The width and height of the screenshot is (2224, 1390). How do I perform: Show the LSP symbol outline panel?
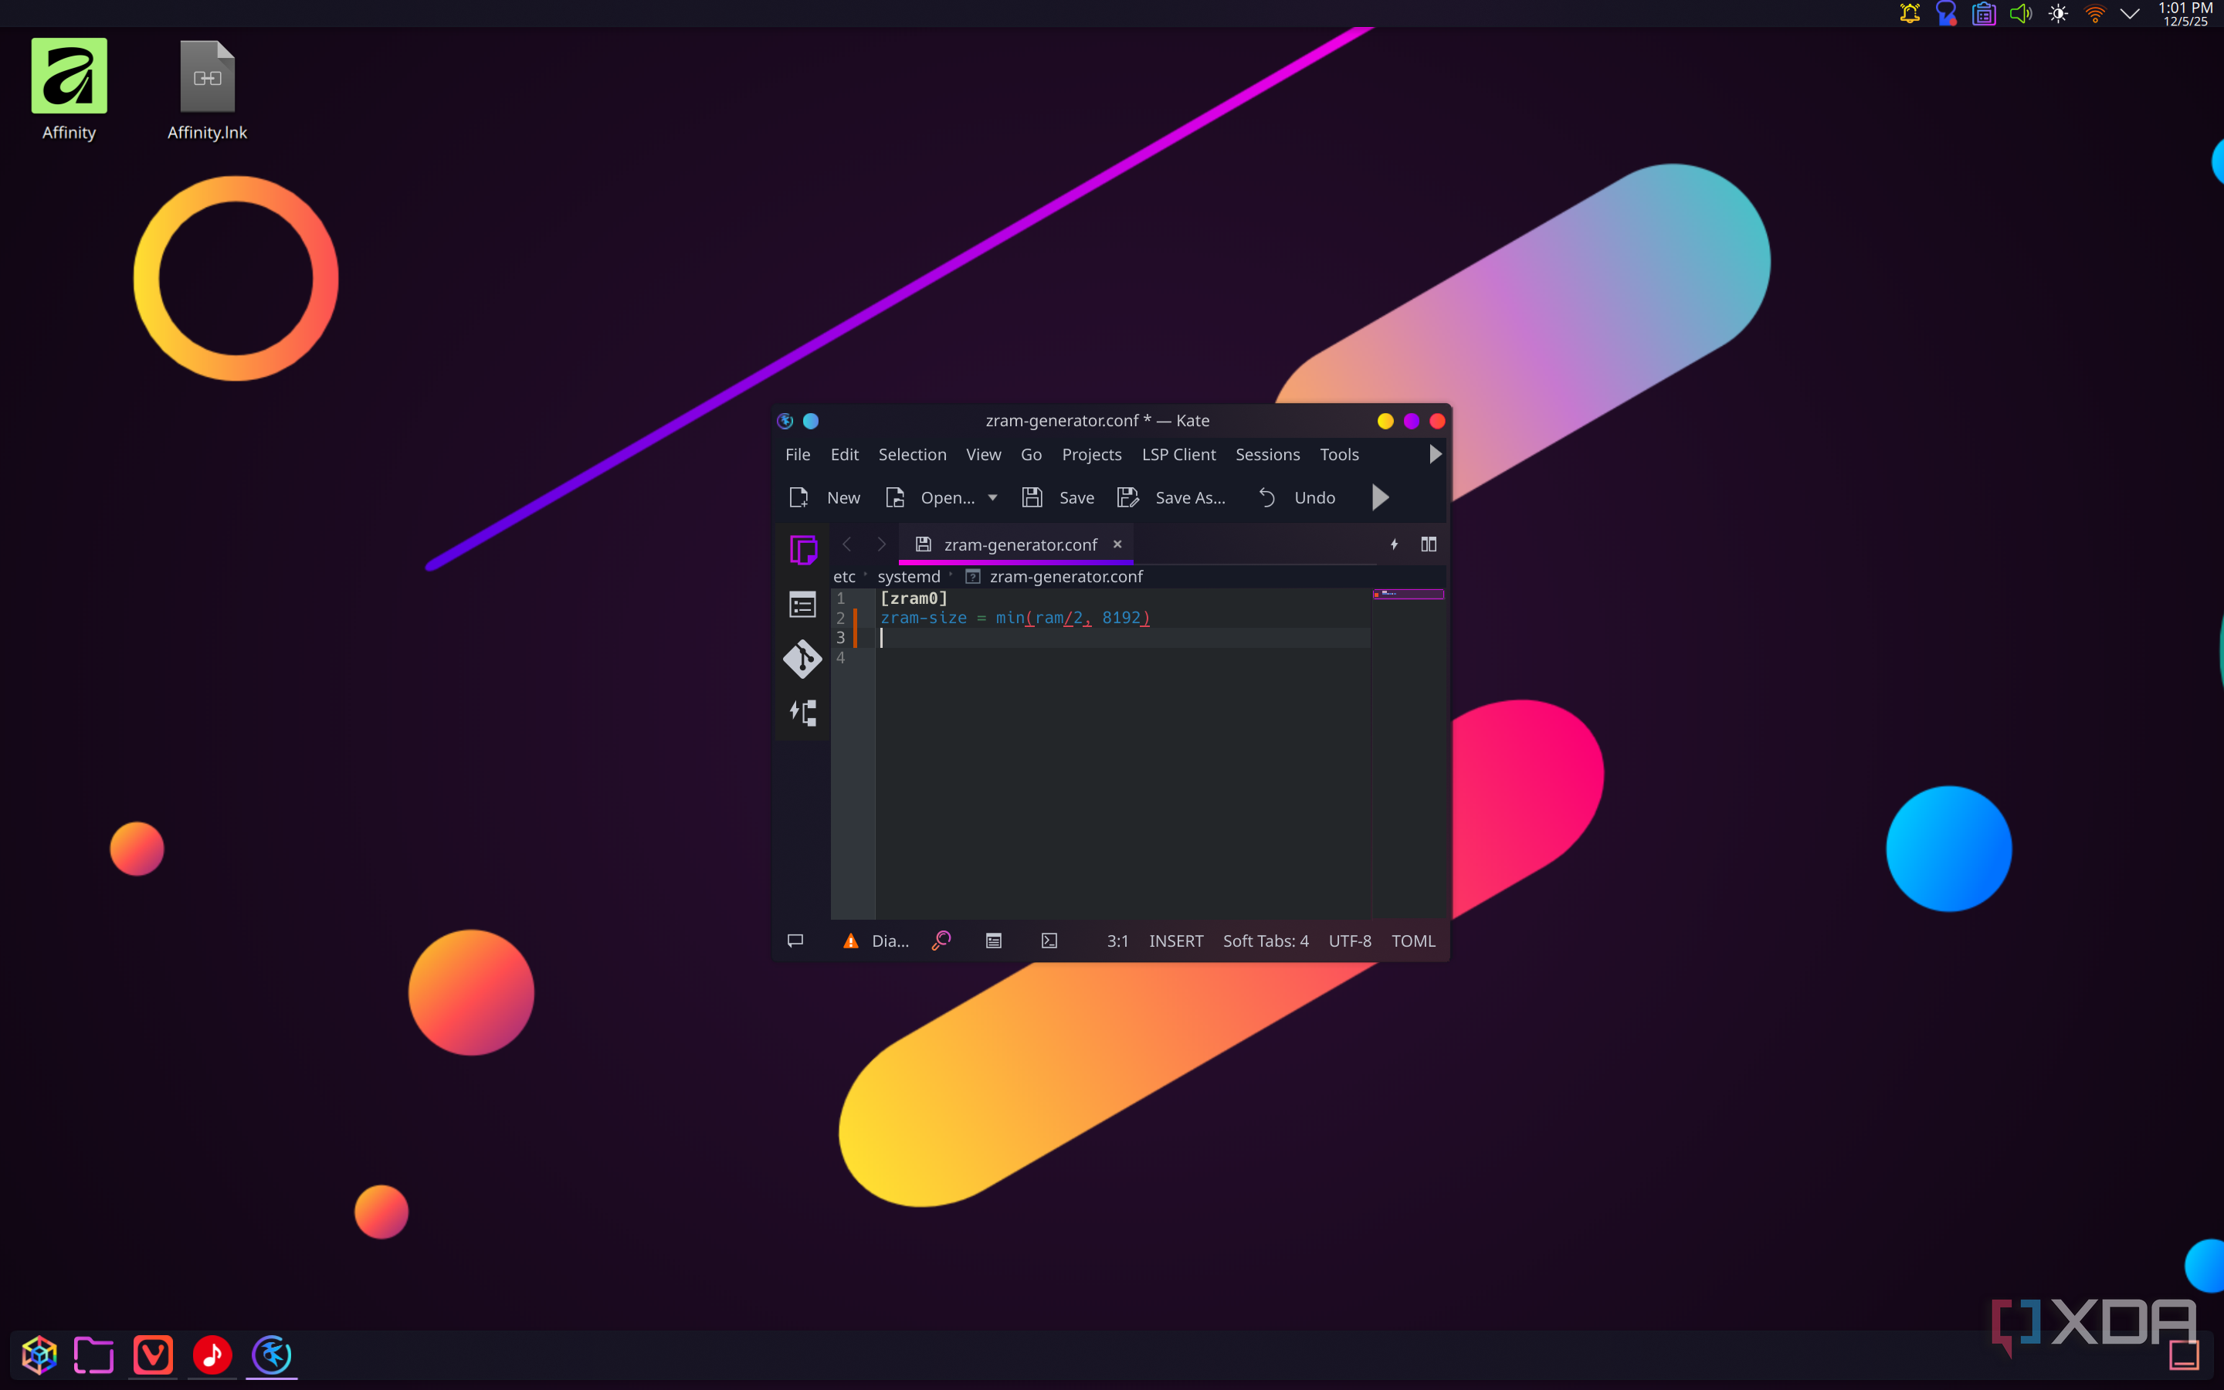click(802, 713)
